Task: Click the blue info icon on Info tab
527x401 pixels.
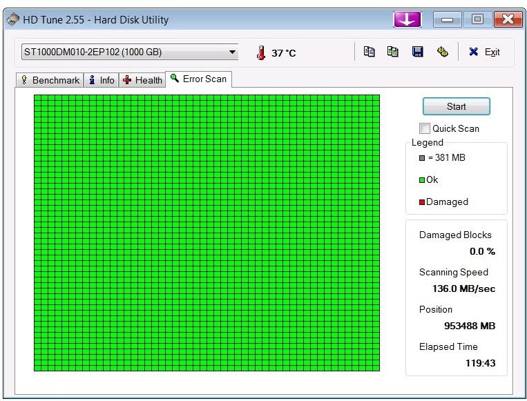Action: click(x=92, y=80)
